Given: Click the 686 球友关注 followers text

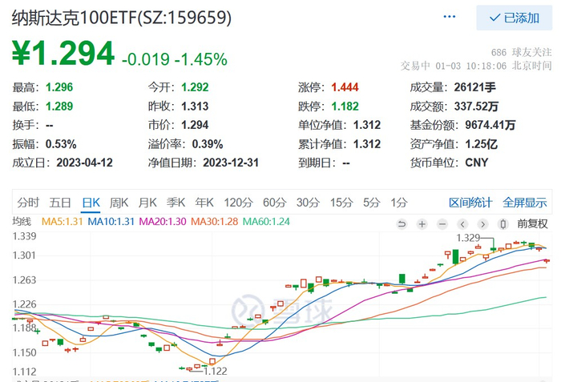Looking at the screenshot, I should pyautogui.click(x=521, y=53).
